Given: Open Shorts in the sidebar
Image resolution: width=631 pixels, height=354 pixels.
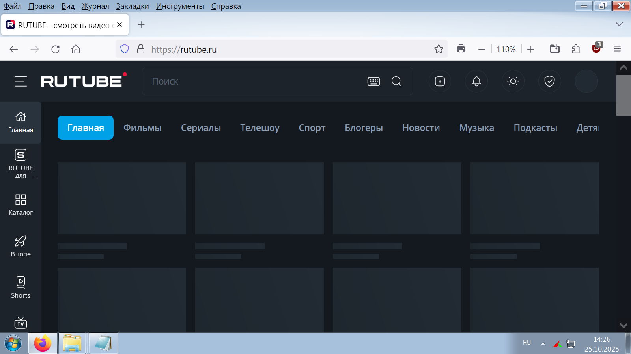Looking at the screenshot, I should click(21, 287).
